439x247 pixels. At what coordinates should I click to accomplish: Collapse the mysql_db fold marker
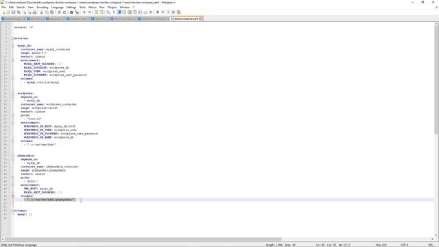click(x=13, y=46)
